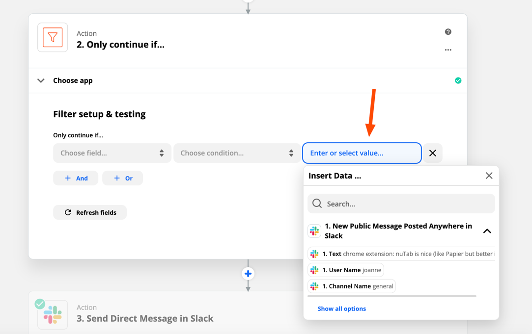Add an And condition
The width and height of the screenshot is (532, 334).
[76, 178]
